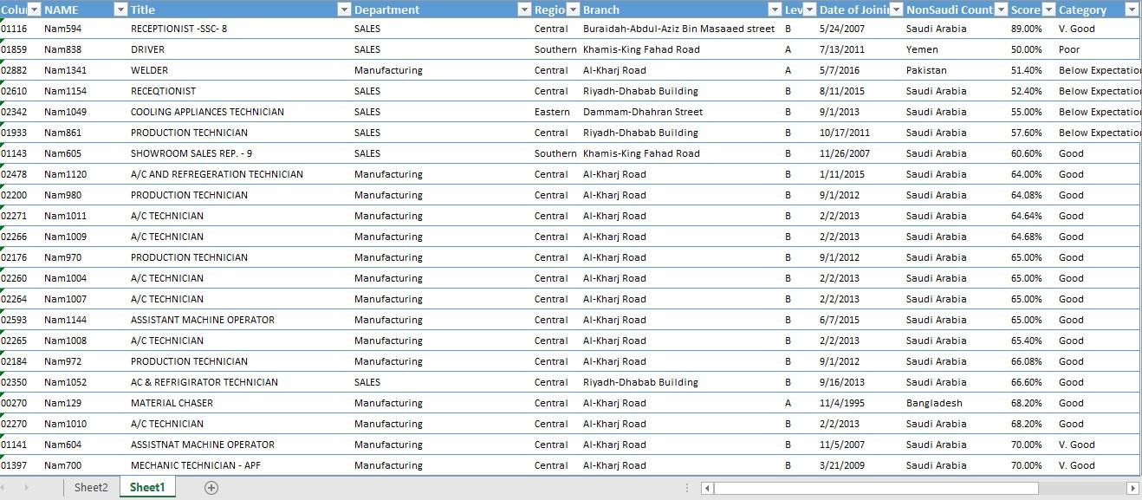Select the Sheet1 tab
This screenshot has height=500, width=1142.
click(147, 488)
